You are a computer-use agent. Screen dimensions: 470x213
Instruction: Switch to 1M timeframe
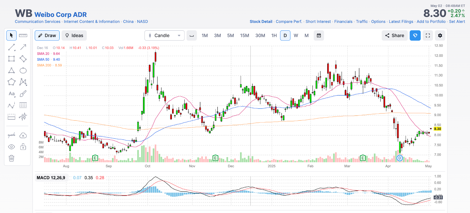pyautogui.click(x=205, y=35)
